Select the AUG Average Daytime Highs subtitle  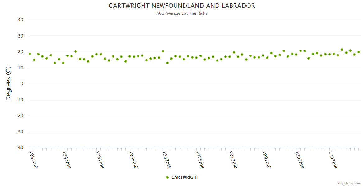[x=182, y=13]
